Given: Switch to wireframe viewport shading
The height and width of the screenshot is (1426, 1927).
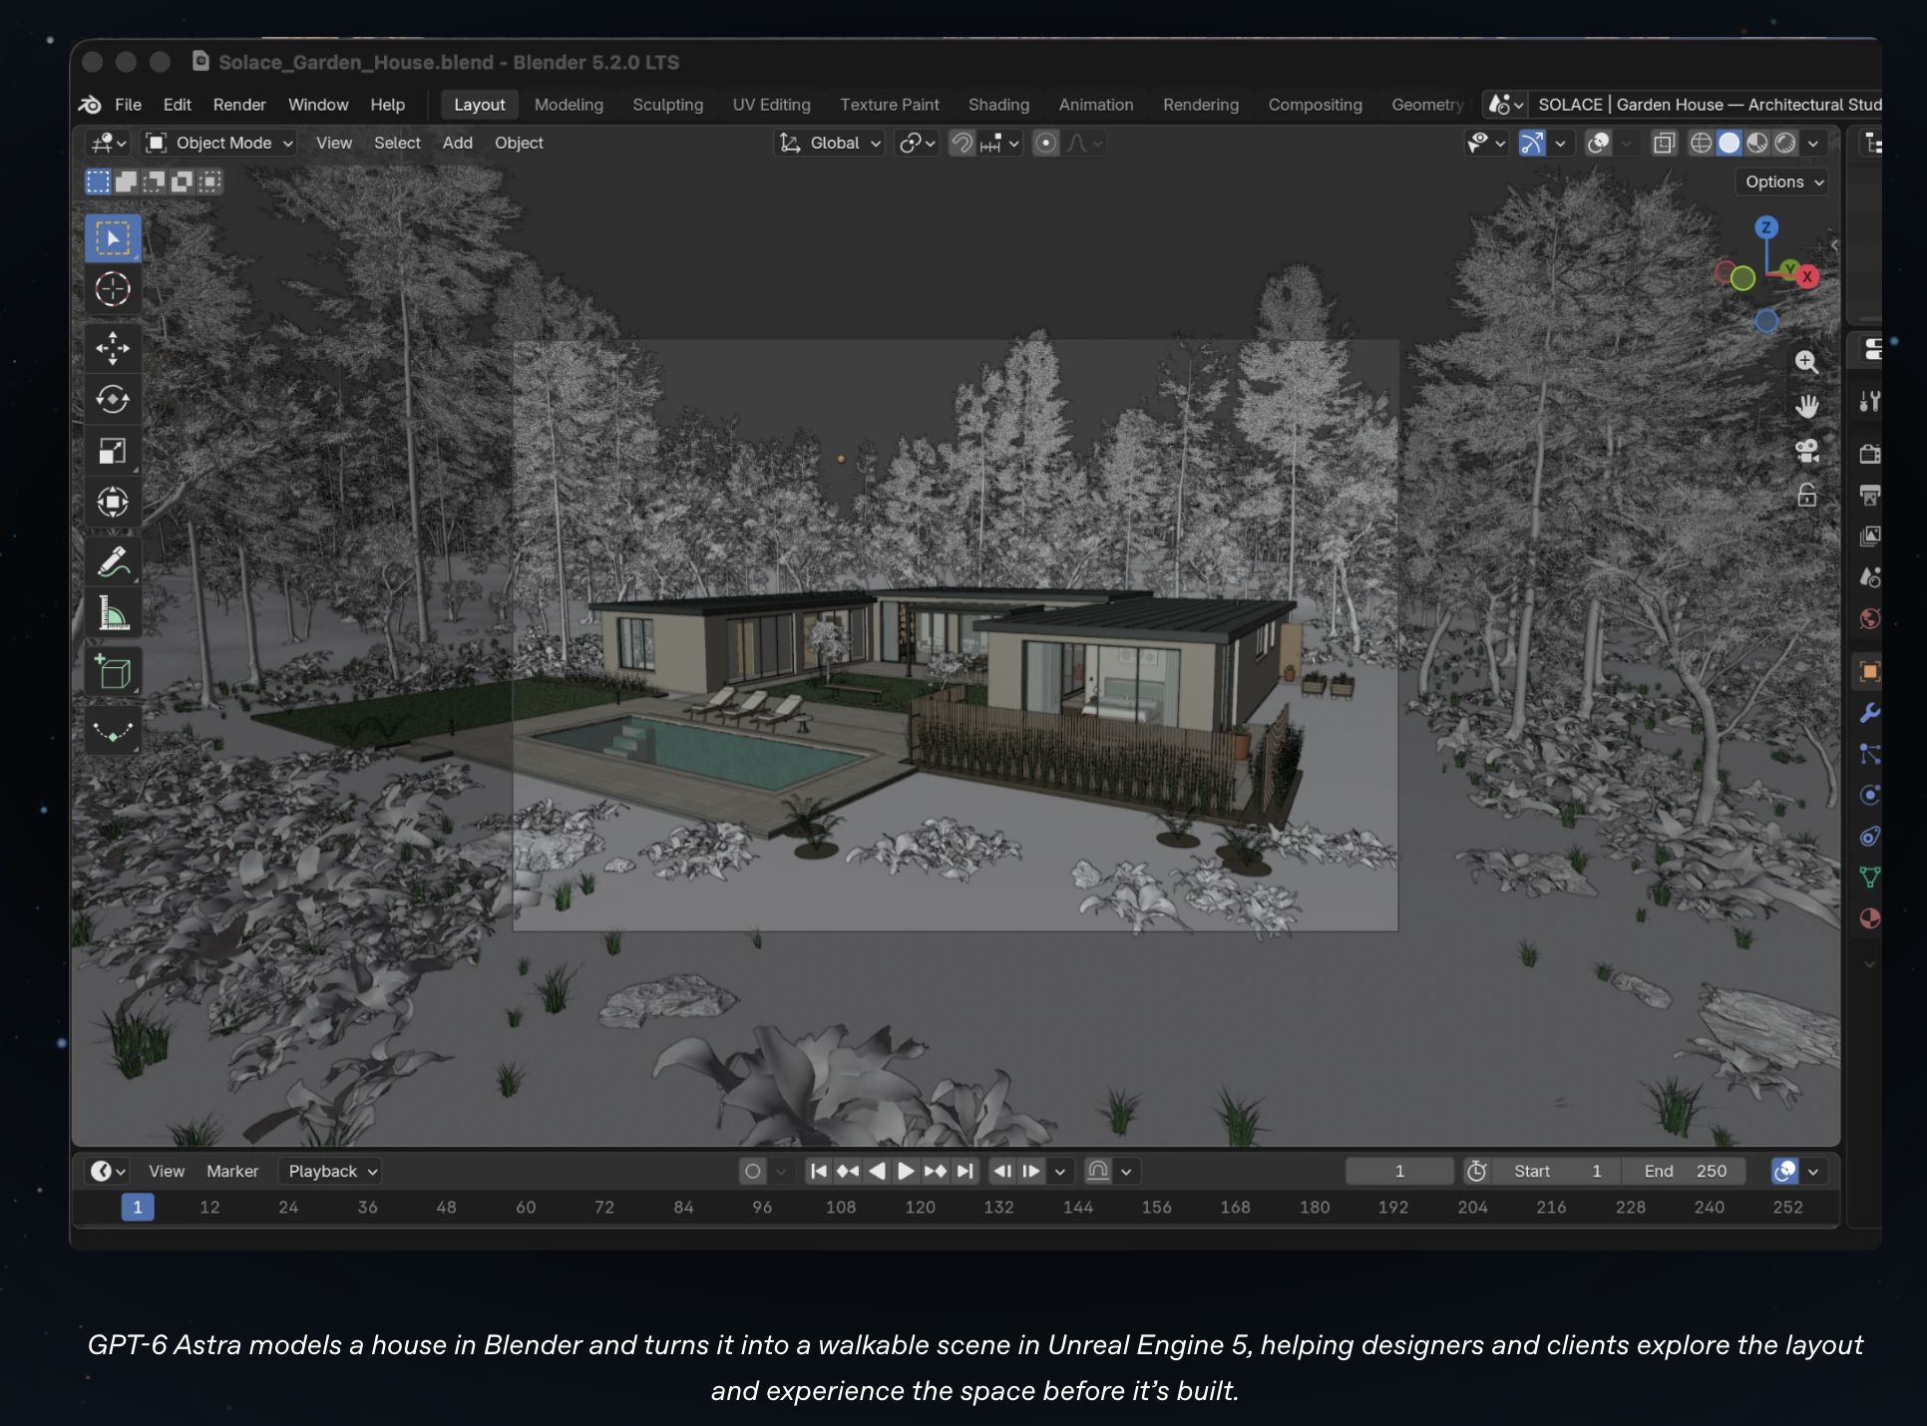Looking at the screenshot, I should (1702, 143).
